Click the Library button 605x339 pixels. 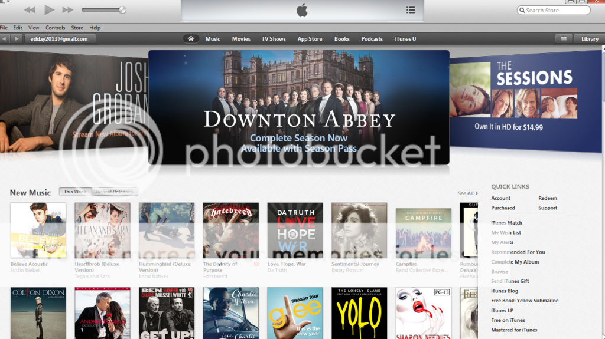[x=590, y=39]
